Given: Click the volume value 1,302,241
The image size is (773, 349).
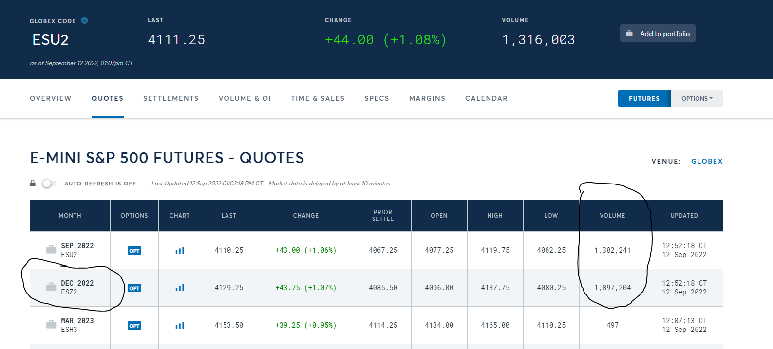Looking at the screenshot, I should [x=613, y=250].
